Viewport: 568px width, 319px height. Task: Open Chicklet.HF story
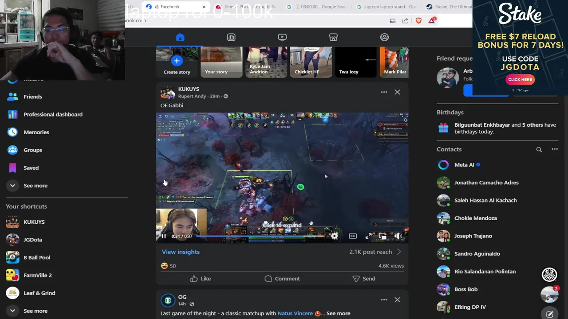311,62
